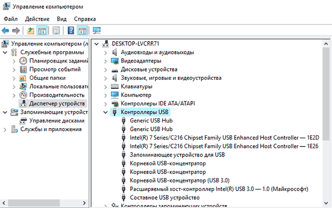Click the audio inputs speaker icon
Screen dimensions: 332x208
tap(115, 53)
